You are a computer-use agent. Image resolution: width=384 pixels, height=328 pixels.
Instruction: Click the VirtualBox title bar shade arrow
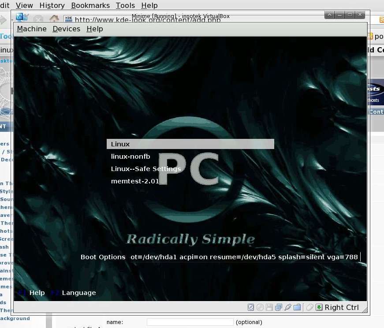click(329, 15)
